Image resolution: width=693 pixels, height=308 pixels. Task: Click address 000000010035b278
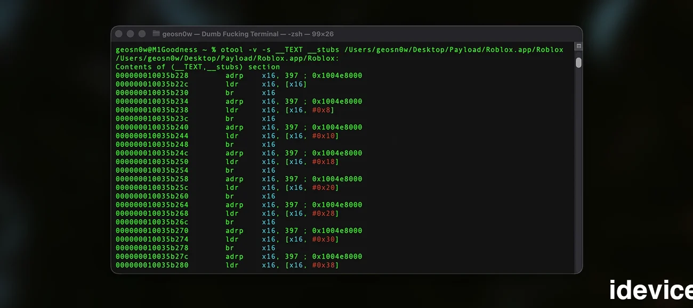[152, 248]
